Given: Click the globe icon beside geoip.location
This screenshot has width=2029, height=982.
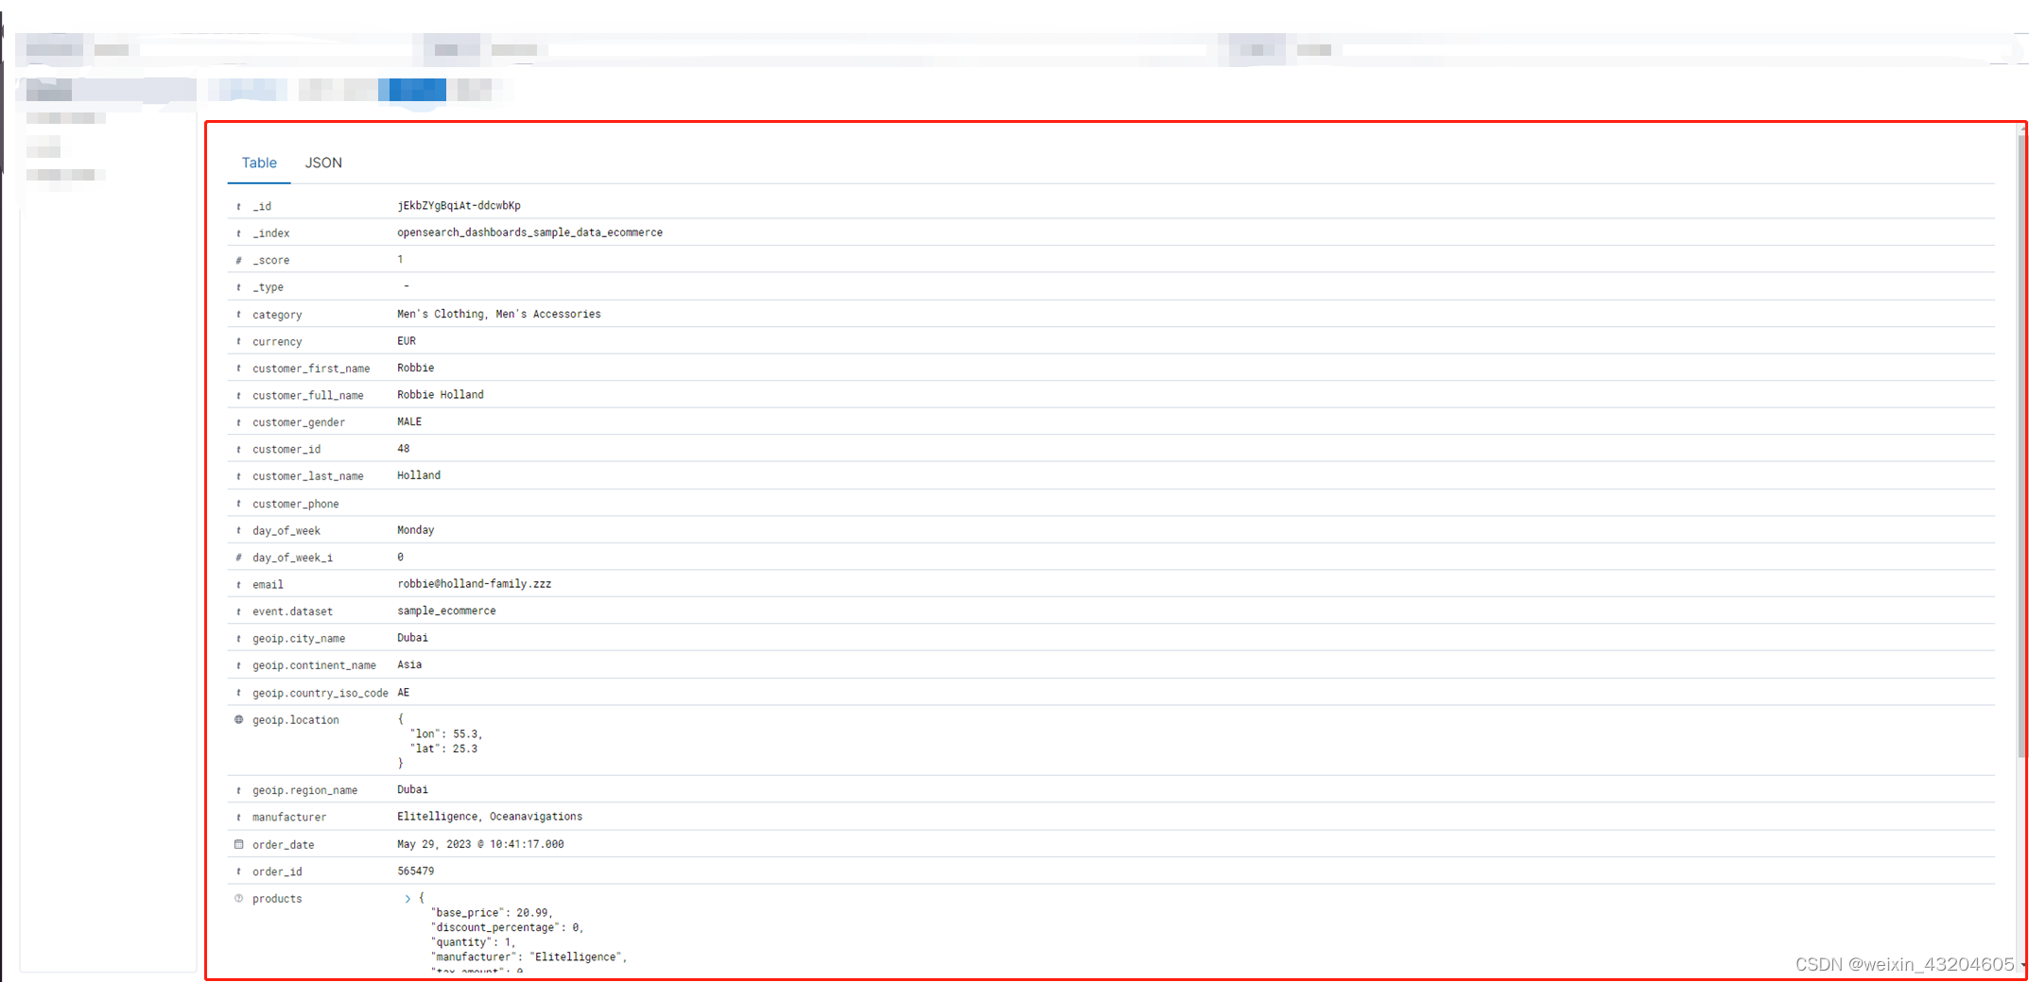Looking at the screenshot, I should 238,719.
